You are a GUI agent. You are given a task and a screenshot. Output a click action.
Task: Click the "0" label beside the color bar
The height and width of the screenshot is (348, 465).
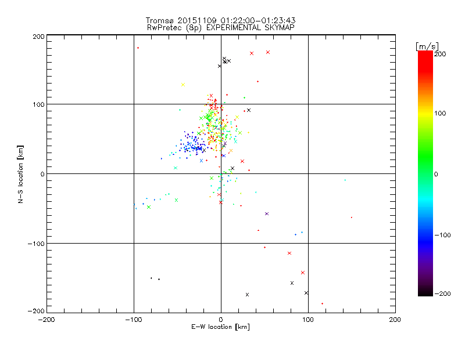pyautogui.click(x=436, y=175)
